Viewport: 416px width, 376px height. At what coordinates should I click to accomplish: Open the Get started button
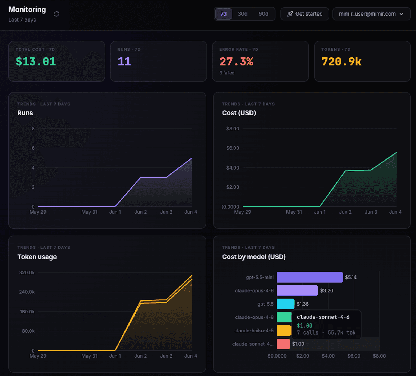pyautogui.click(x=305, y=14)
